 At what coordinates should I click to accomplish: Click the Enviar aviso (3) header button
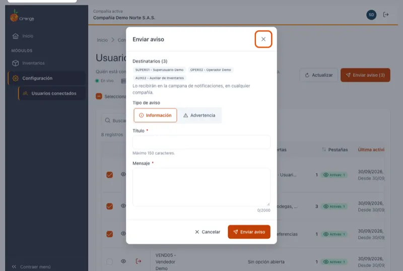coord(365,75)
